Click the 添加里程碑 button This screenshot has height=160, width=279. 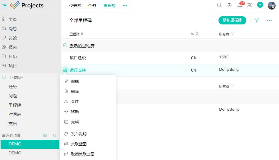coord(232,20)
